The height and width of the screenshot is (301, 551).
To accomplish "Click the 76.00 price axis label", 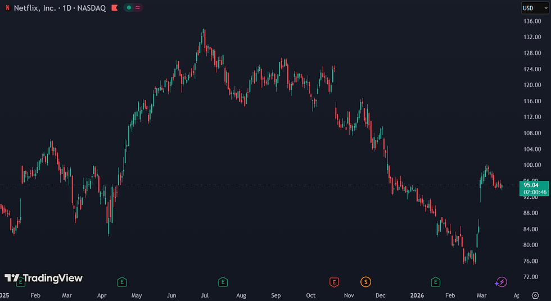I will pyautogui.click(x=531, y=261).
